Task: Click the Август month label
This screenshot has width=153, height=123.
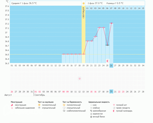Action: 8,95
